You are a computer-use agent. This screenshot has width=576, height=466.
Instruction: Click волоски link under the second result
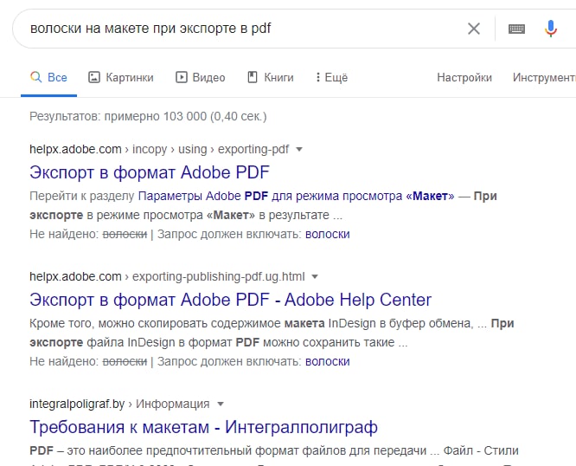(x=327, y=361)
